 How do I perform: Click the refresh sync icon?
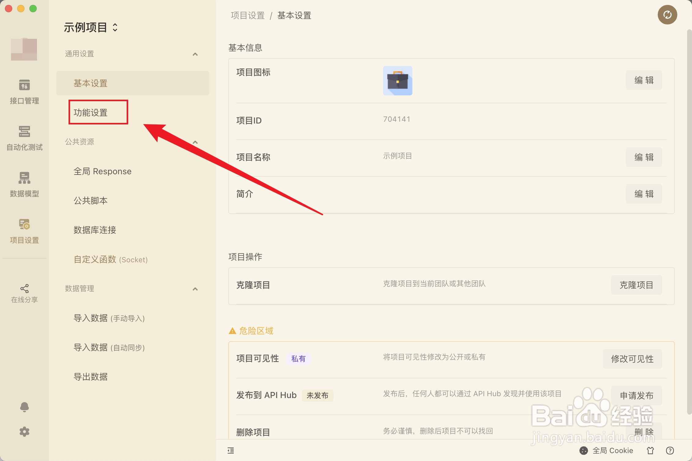[x=667, y=15]
